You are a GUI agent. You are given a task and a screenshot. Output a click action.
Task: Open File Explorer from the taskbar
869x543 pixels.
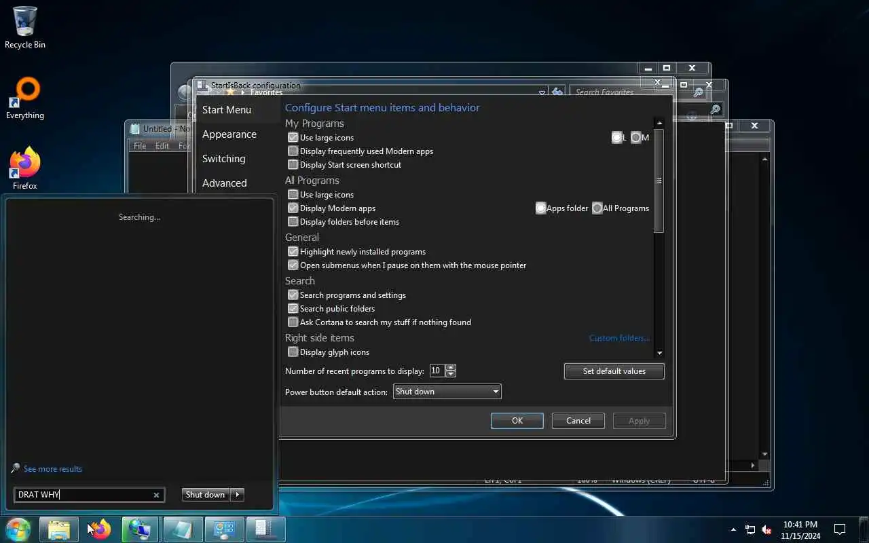[x=59, y=529]
